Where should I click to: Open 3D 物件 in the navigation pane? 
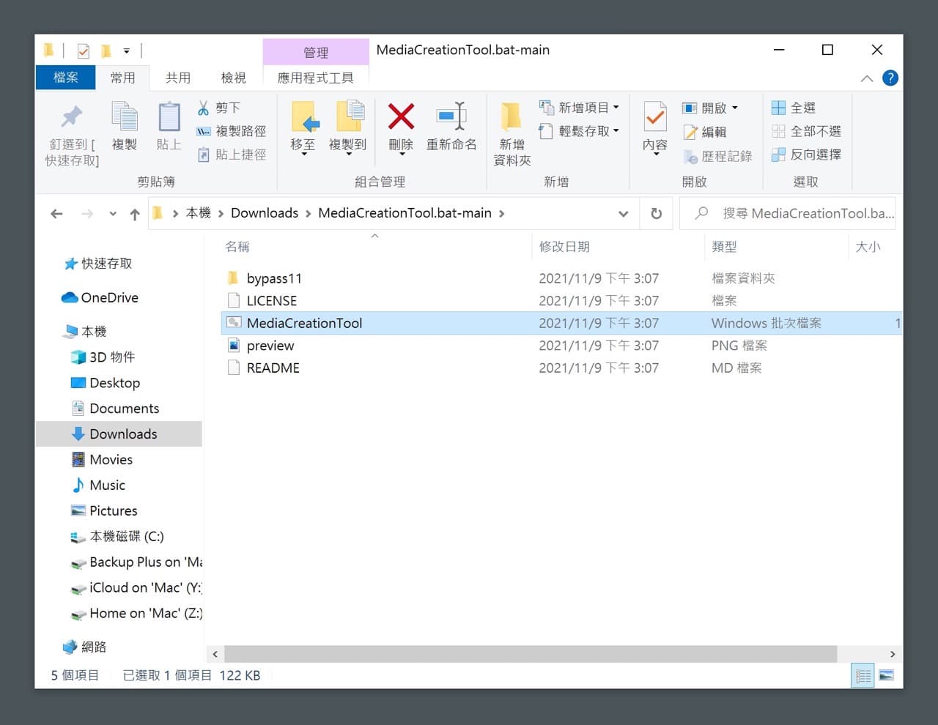(x=111, y=357)
